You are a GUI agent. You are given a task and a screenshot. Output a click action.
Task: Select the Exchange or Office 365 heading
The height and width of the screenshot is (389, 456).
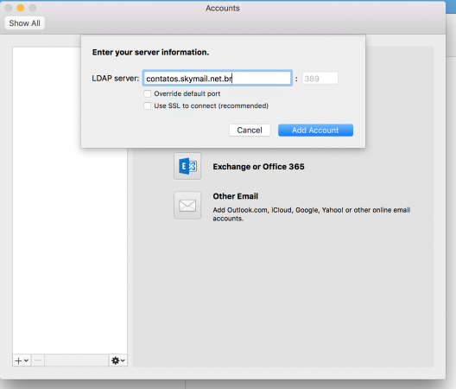258,167
